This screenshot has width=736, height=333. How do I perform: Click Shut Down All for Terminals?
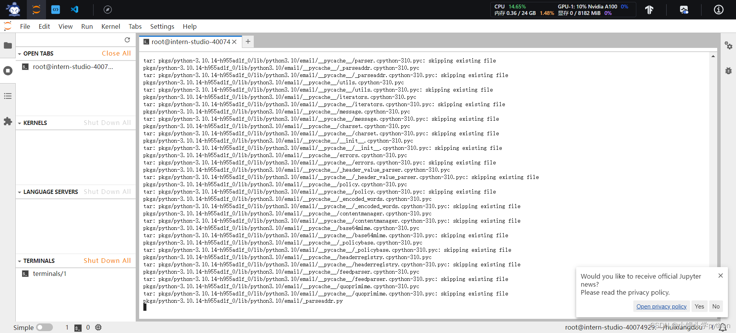pyautogui.click(x=107, y=261)
